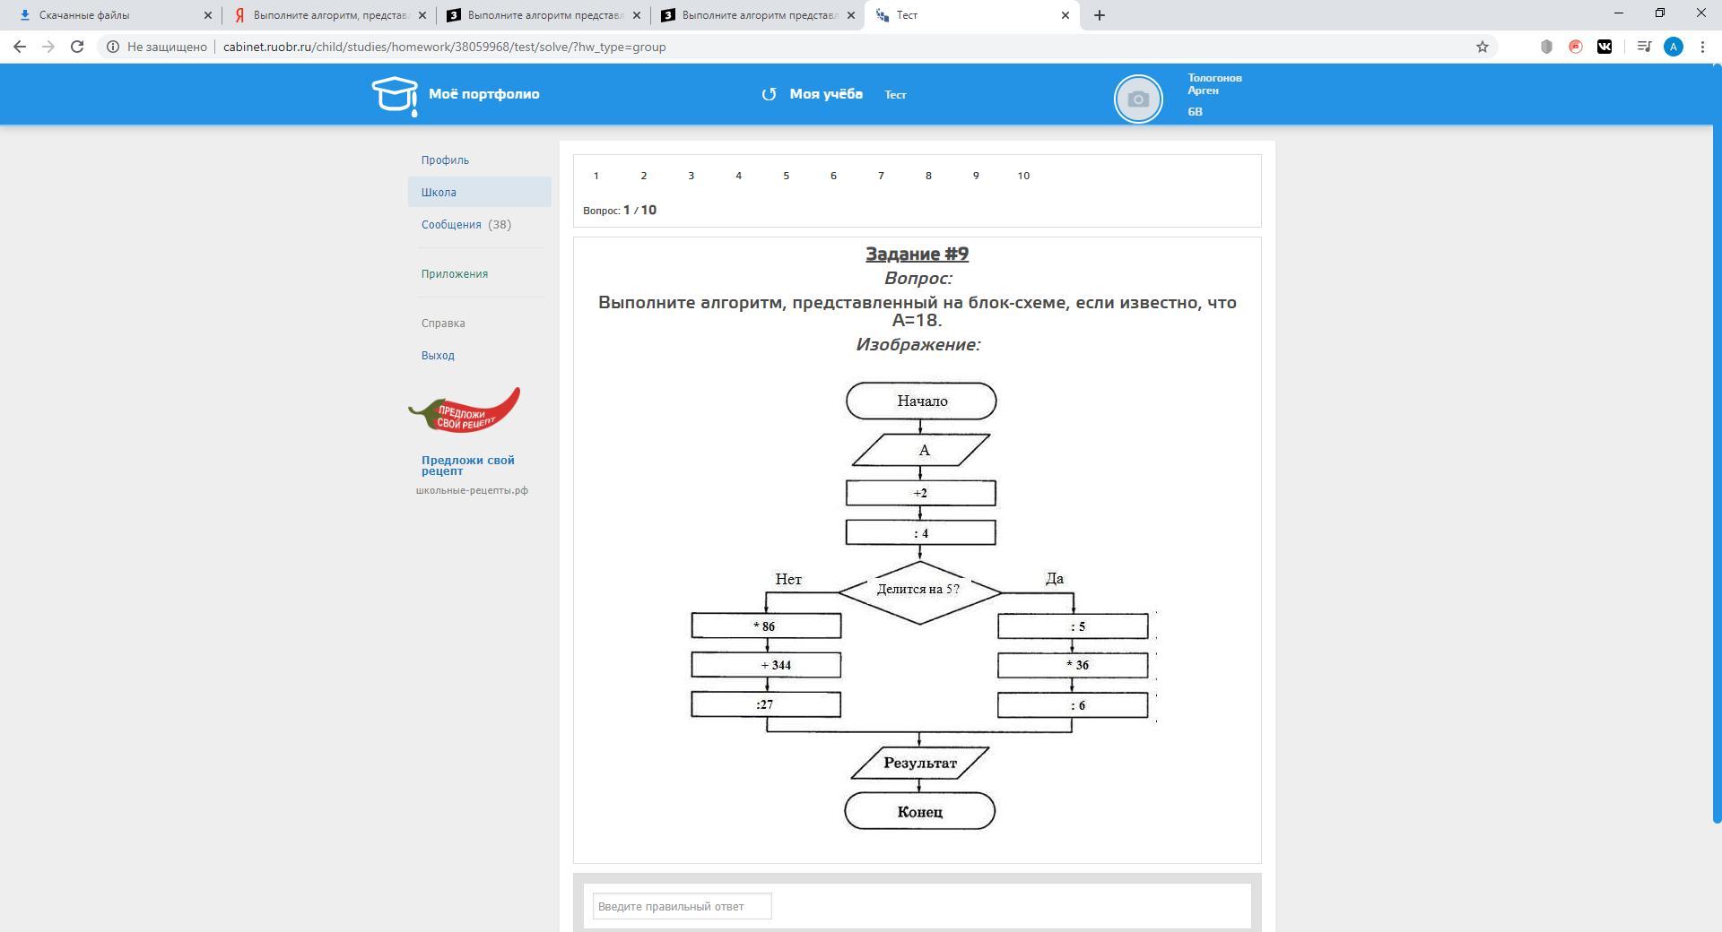The height and width of the screenshot is (932, 1722).
Task: Open the media control playlist icon
Action: [1644, 47]
